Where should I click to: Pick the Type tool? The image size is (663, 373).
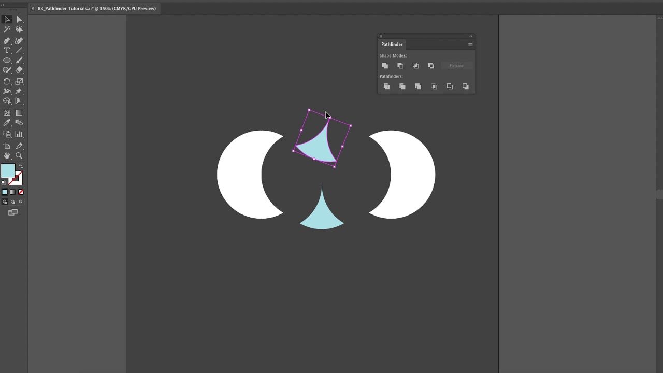7,51
